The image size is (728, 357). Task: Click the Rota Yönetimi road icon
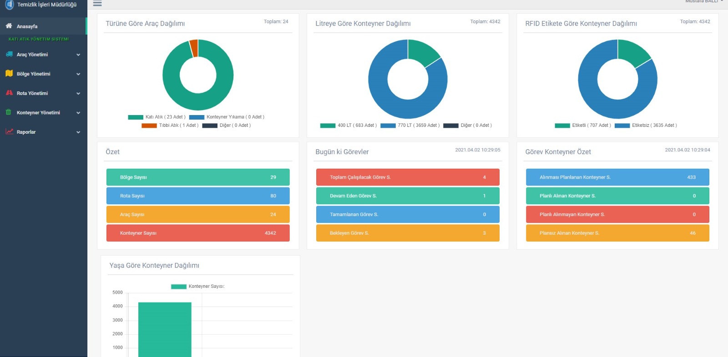[x=9, y=93]
